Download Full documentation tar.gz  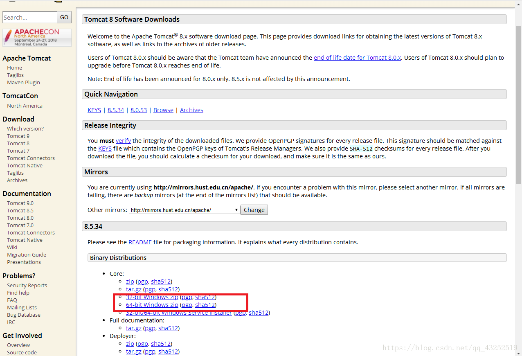click(x=134, y=328)
